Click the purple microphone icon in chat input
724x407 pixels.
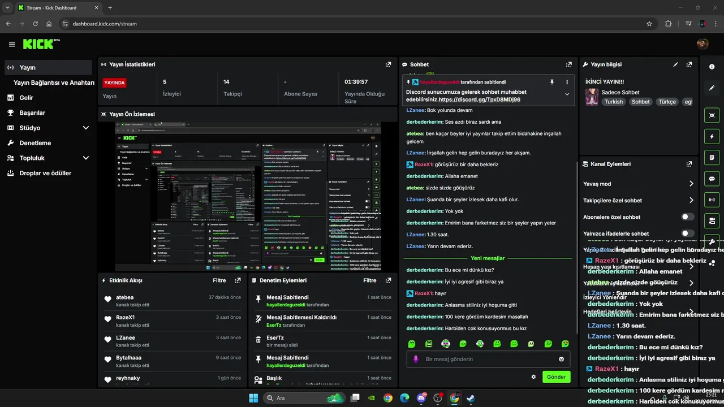click(416, 359)
